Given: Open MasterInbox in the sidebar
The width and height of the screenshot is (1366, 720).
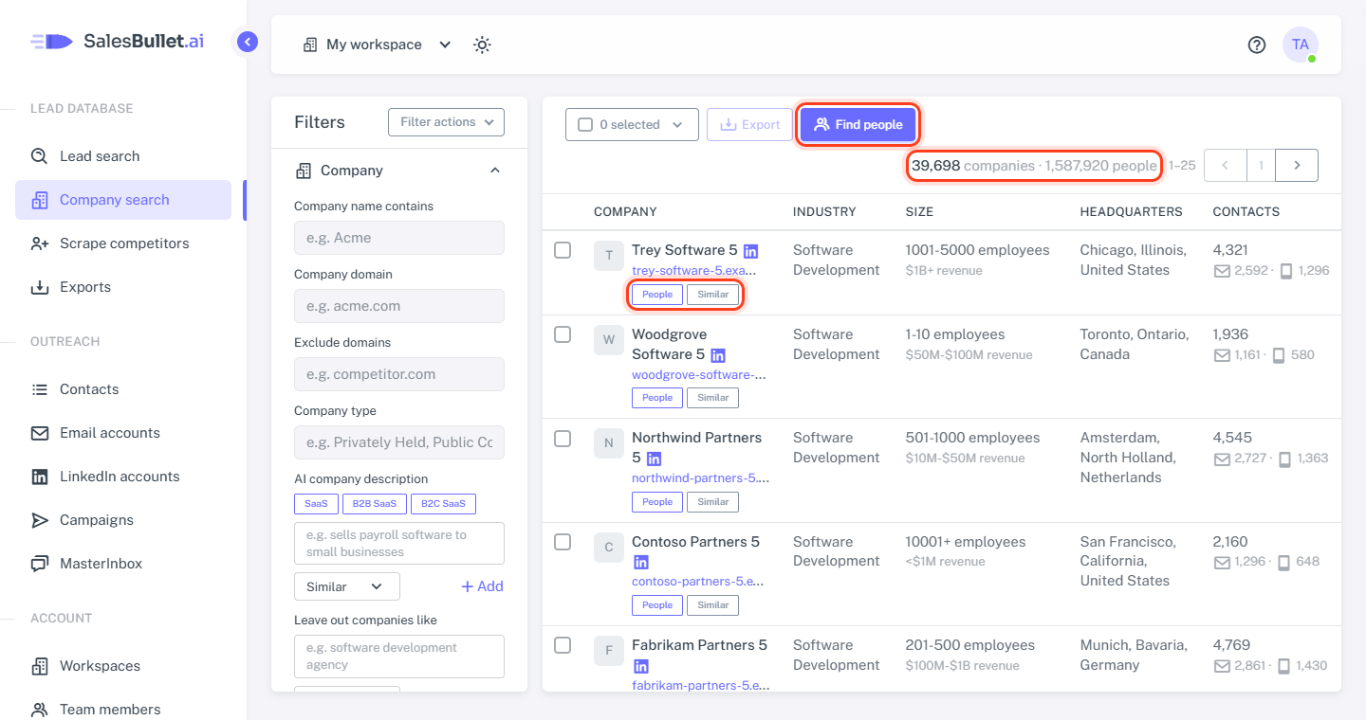Looking at the screenshot, I should (x=123, y=564).
